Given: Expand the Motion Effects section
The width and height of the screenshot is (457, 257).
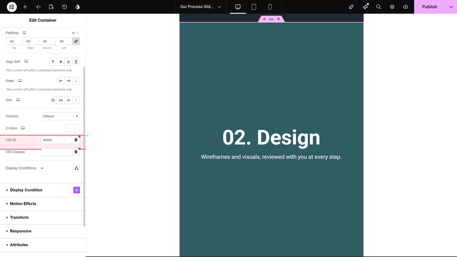Looking at the screenshot, I should click(42, 204).
